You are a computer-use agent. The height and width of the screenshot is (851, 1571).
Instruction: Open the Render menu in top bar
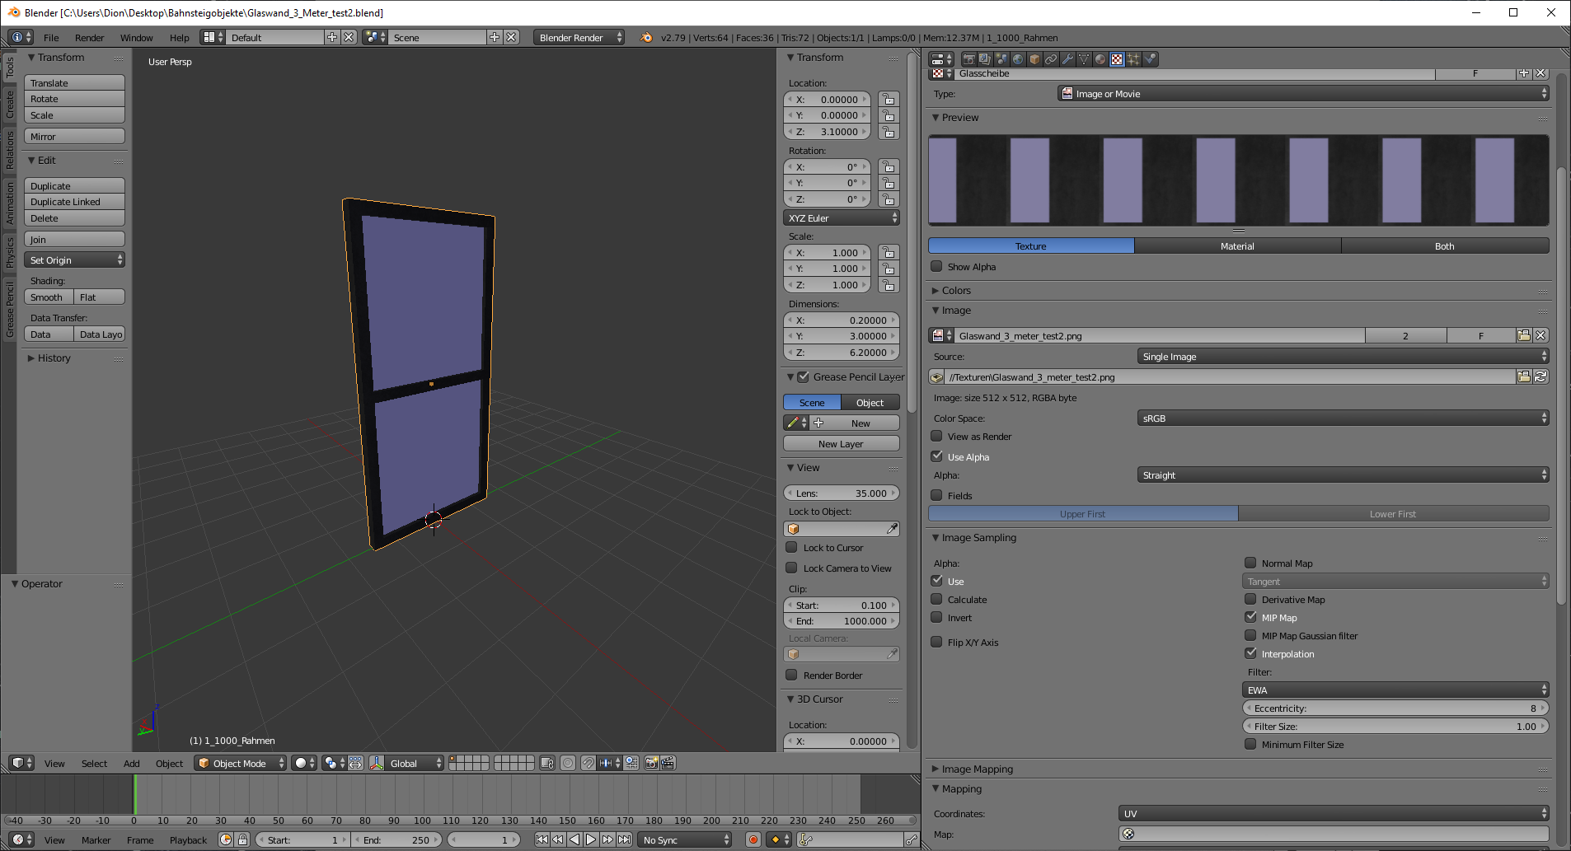(89, 38)
